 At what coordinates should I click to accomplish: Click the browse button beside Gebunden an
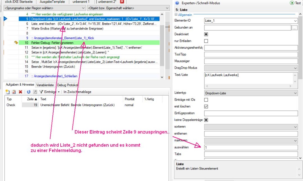coord(294,28)
